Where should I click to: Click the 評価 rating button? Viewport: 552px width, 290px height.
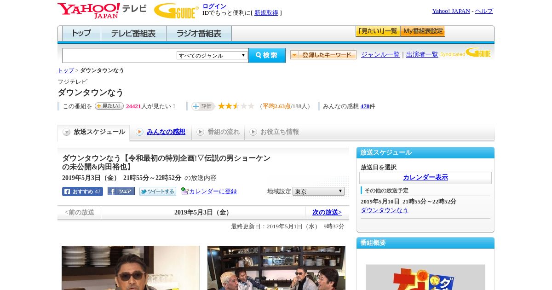203,106
